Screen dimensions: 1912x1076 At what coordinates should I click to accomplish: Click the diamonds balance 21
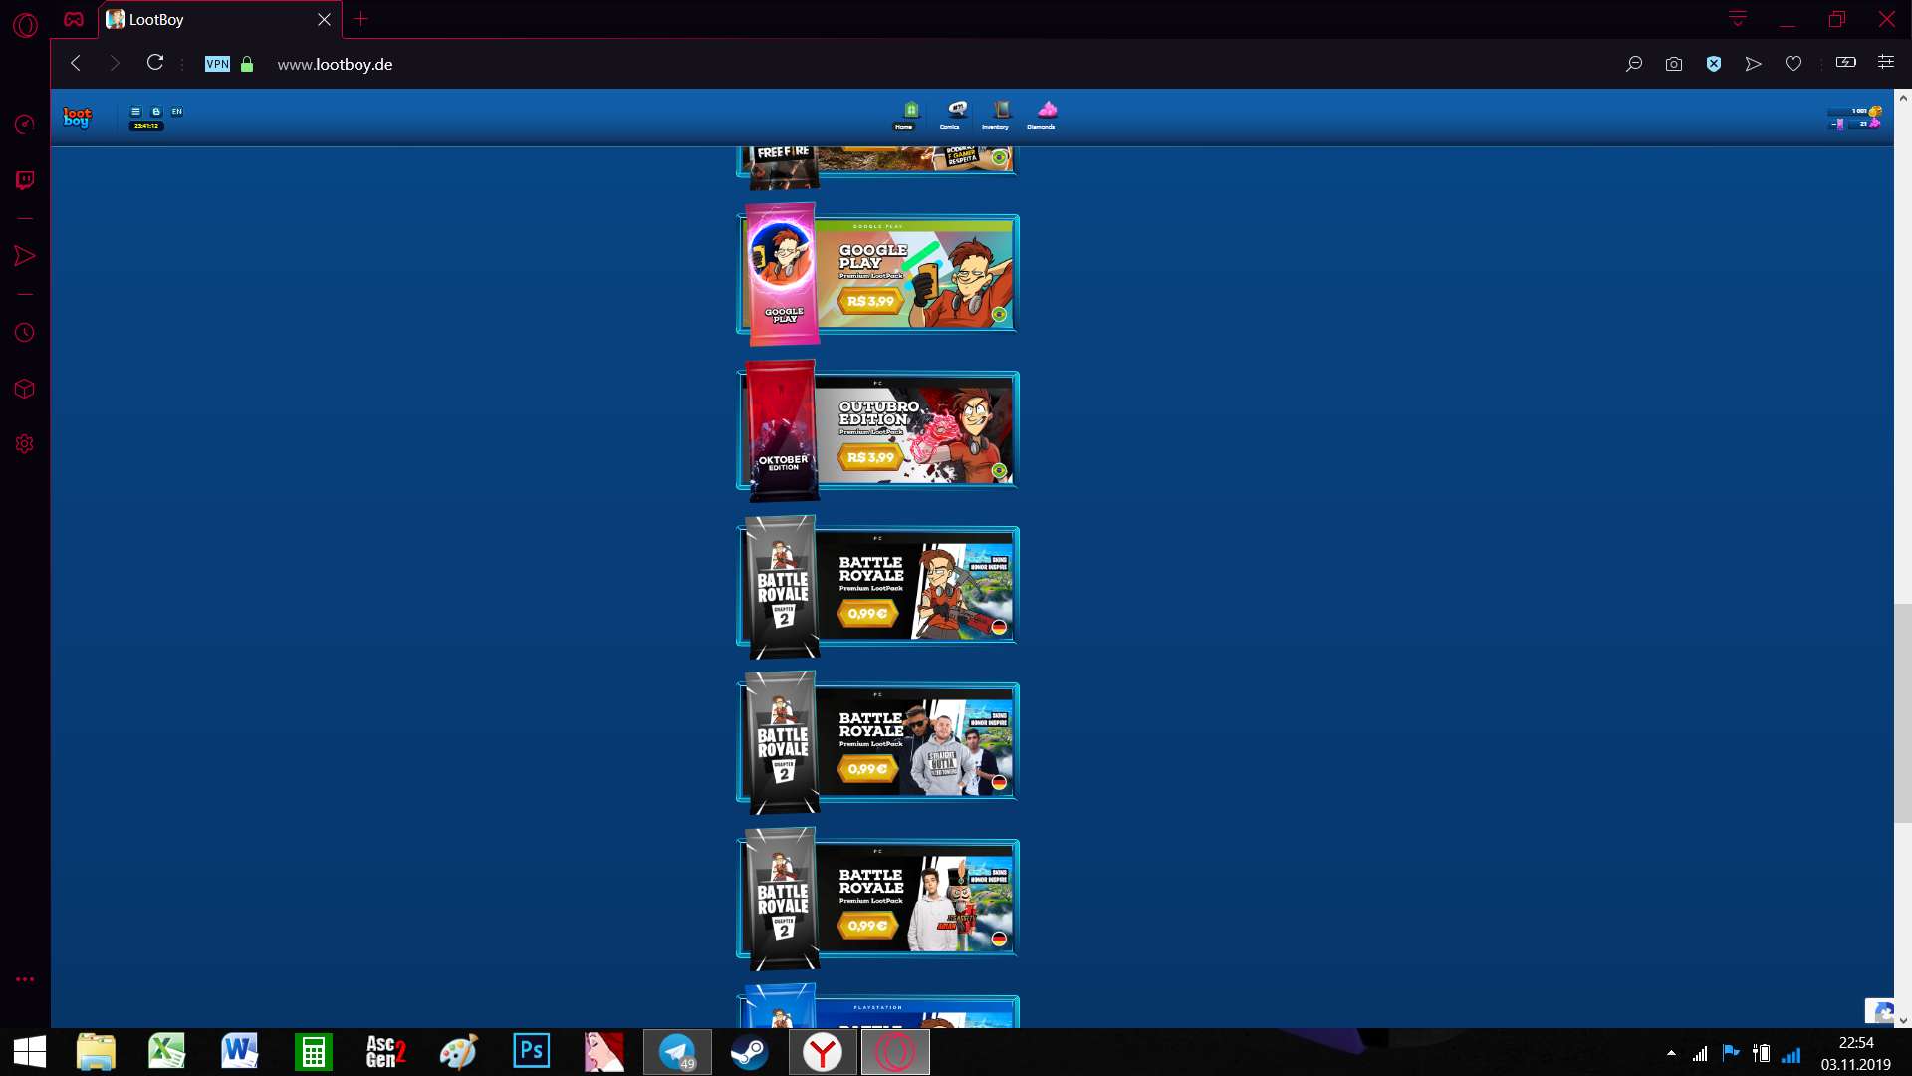click(x=1866, y=124)
